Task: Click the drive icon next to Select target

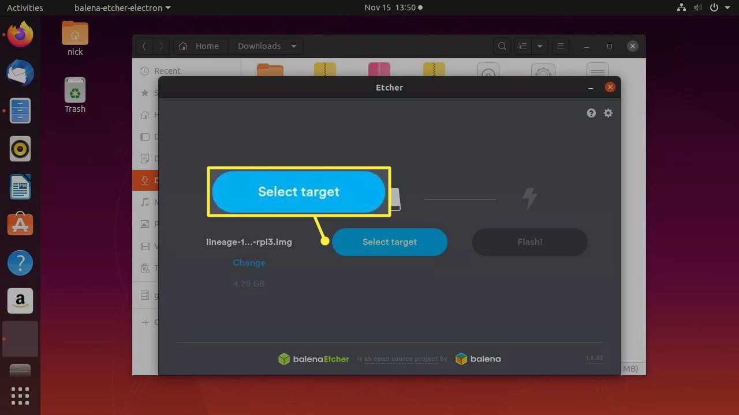Action: click(395, 199)
